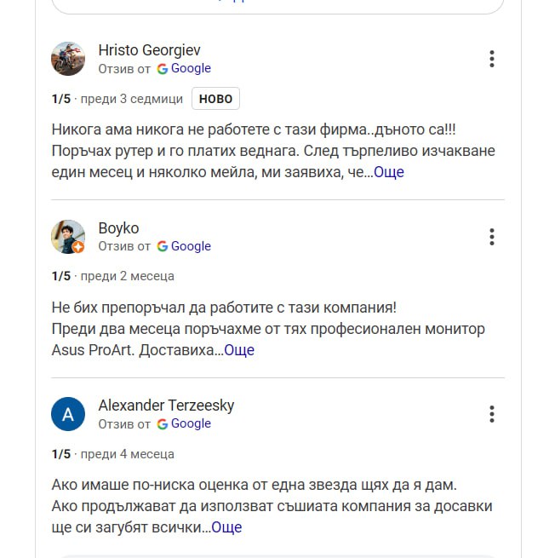Click the Hristo Georgiev reviewer name
This screenshot has height=558, width=555.
click(x=150, y=50)
